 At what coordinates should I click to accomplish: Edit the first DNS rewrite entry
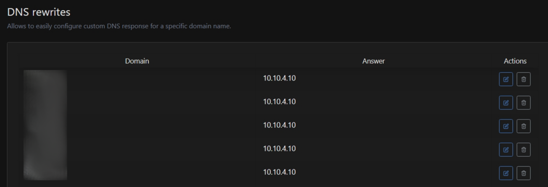(506, 79)
